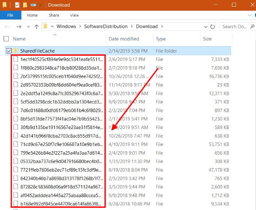Switch to the View ribbon tab
The width and height of the screenshot is (256, 210).
pyautogui.click(x=74, y=15)
